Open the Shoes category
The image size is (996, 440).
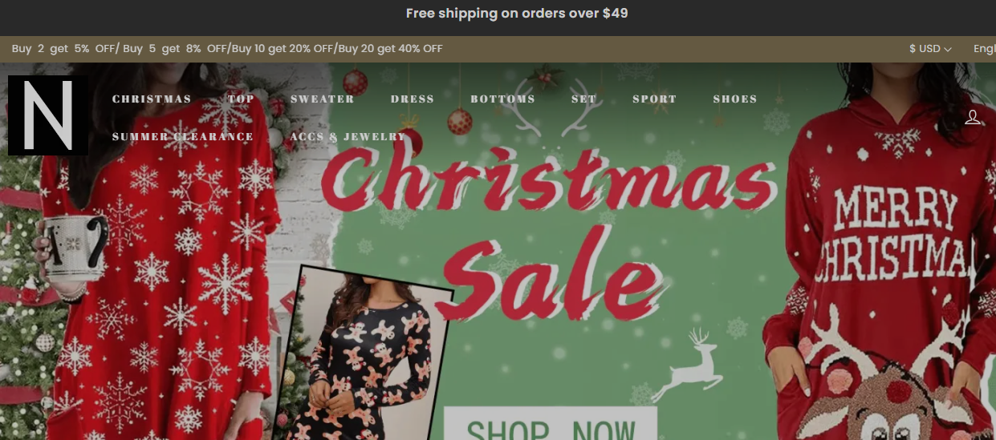[735, 99]
